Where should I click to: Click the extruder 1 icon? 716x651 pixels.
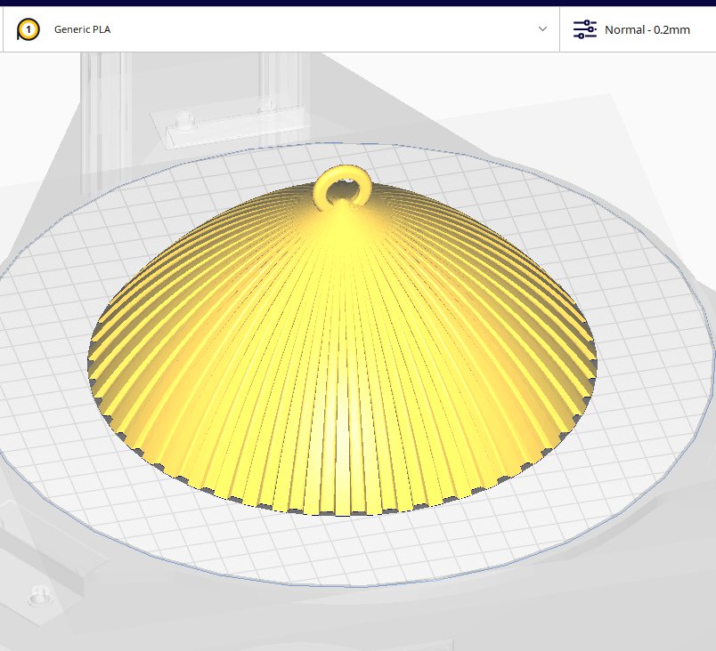(28, 29)
